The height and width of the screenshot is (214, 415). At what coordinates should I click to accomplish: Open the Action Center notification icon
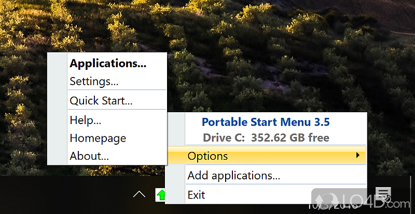pyautogui.click(x=383, y=194)
